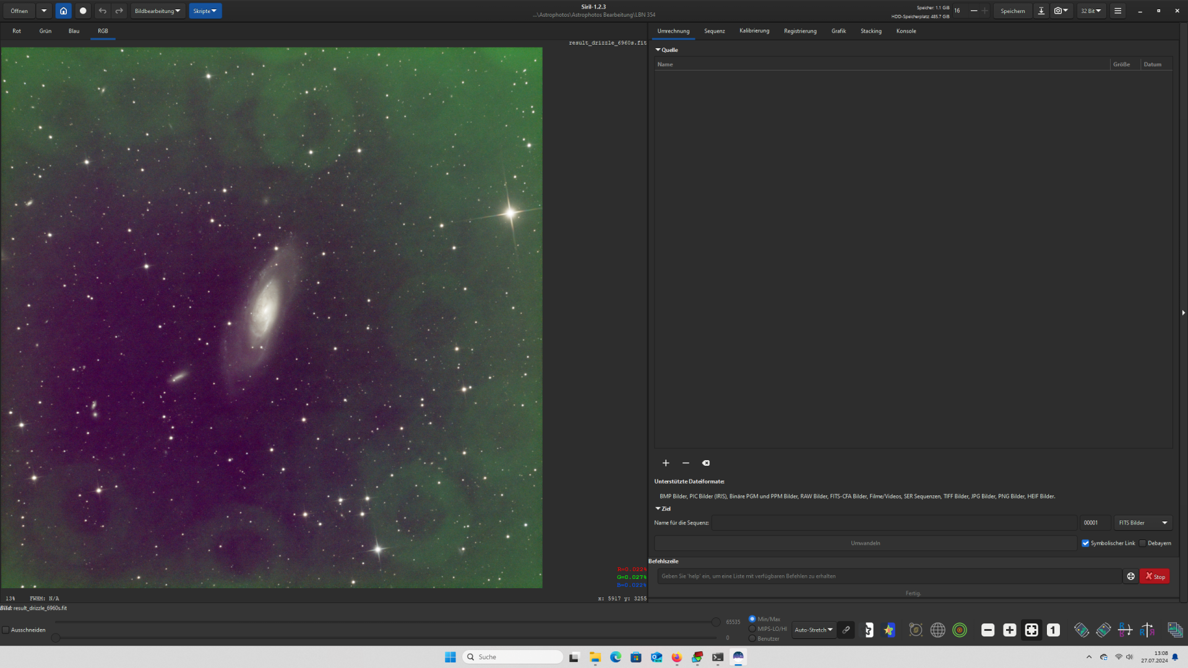Click the negative view inversion icon

[x=869, y=630]
